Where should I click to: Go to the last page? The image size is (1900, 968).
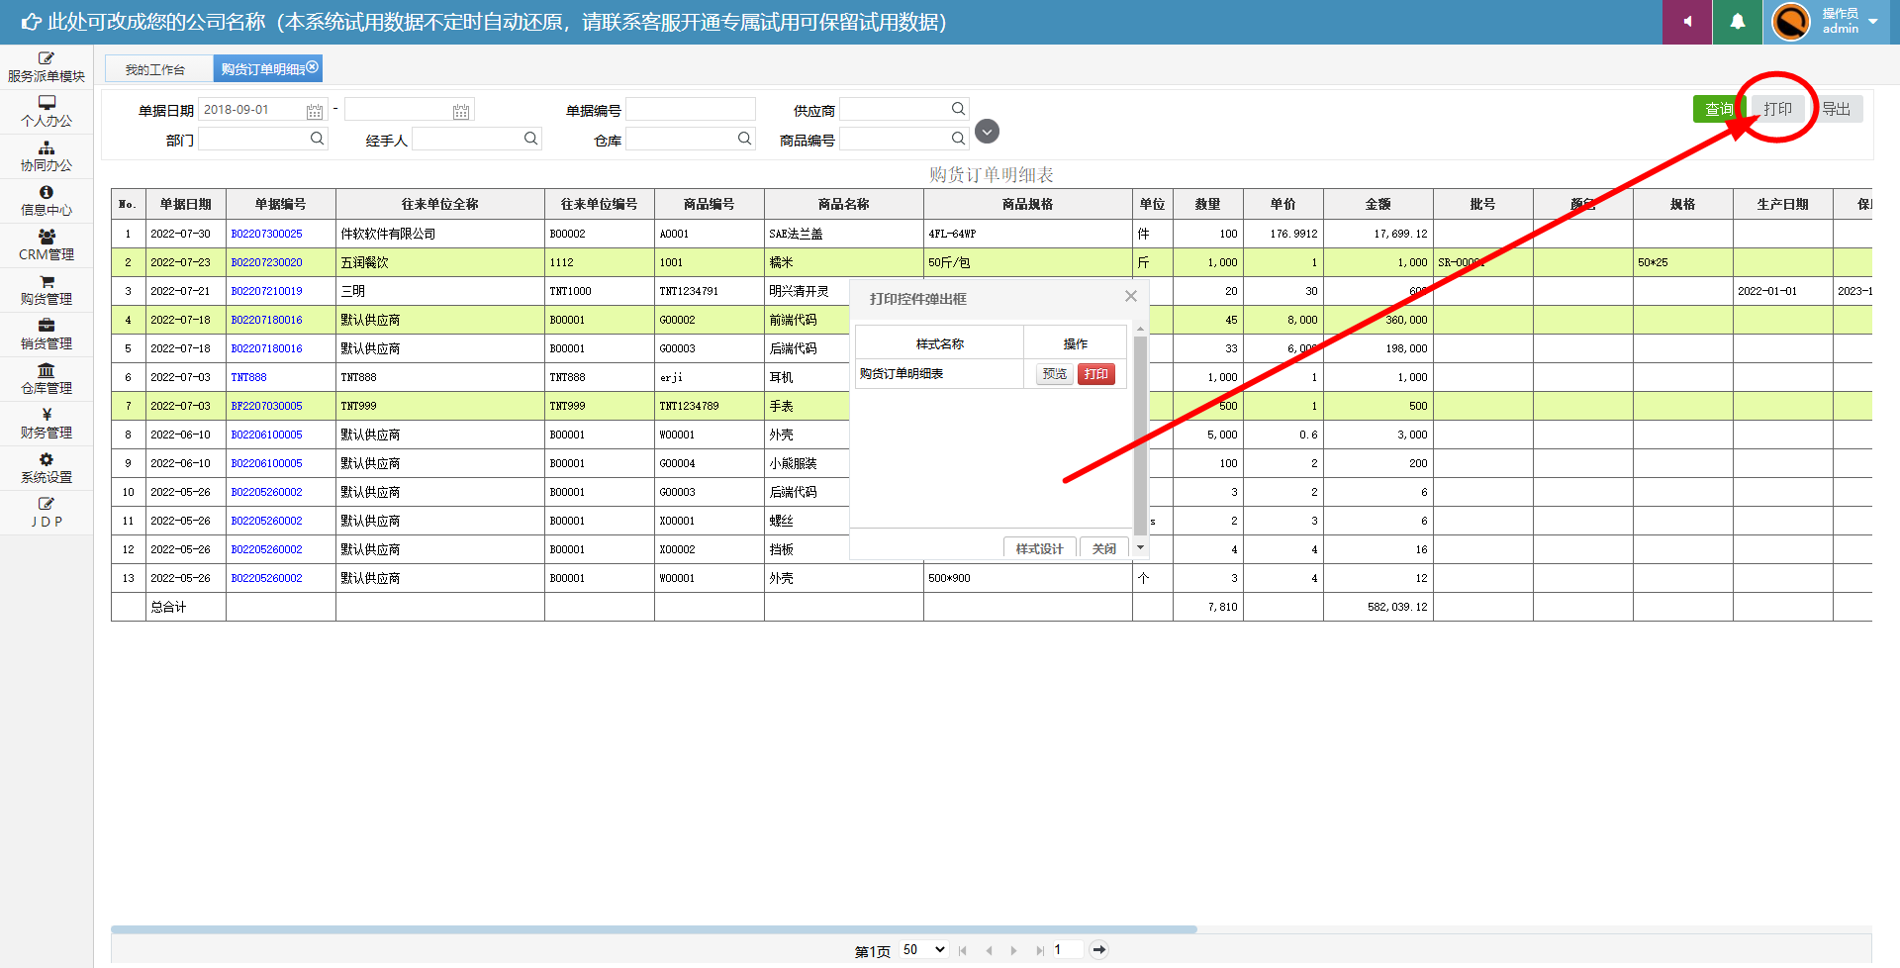point(1039,950)
